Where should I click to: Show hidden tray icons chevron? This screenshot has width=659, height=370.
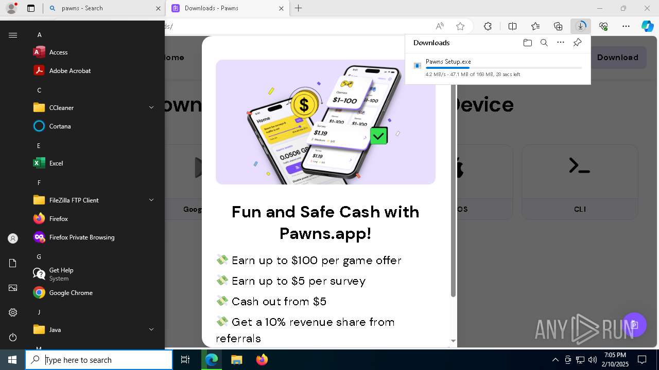coord(555,360)
